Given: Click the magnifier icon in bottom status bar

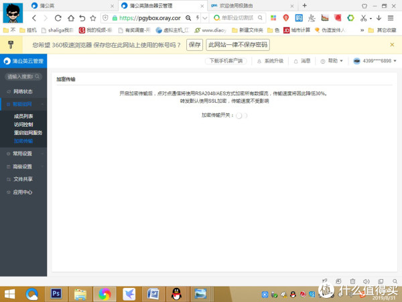Looking at the screenshot, I should (x=395, y=281).
